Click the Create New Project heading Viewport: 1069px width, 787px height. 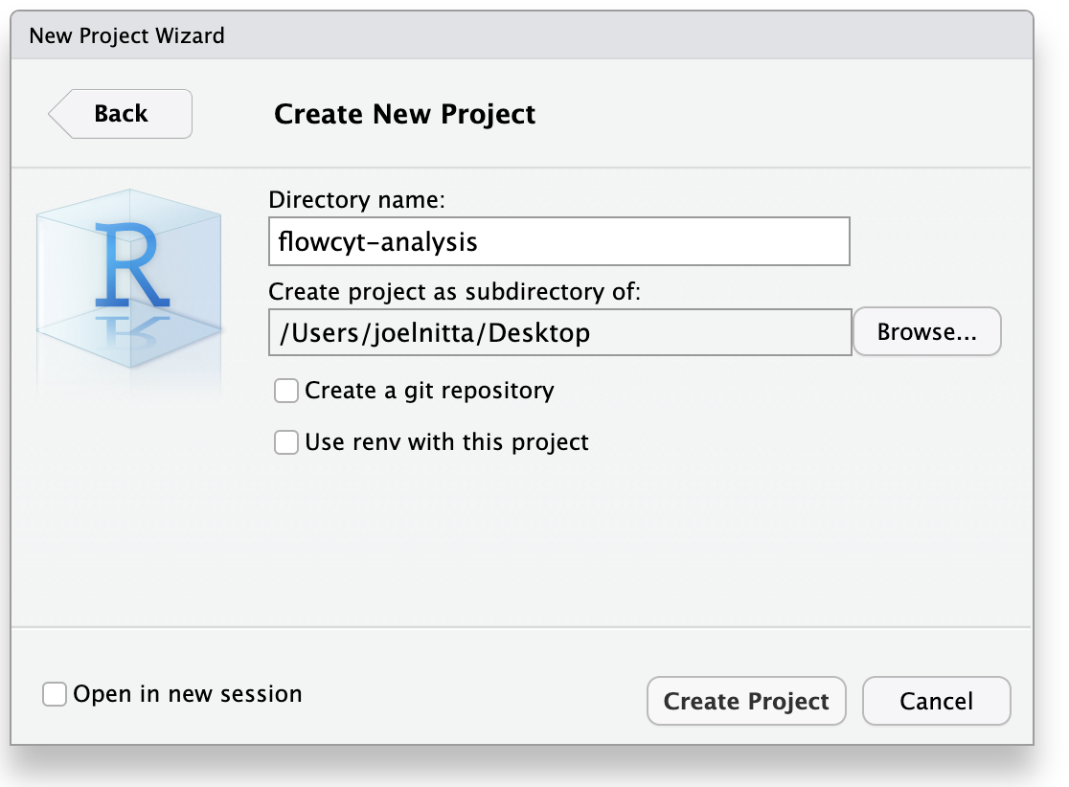(x=404, y=115)
